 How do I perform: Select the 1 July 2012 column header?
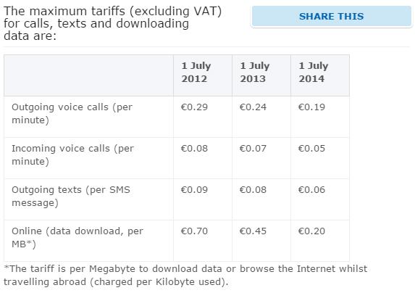(x=203, y=75)
